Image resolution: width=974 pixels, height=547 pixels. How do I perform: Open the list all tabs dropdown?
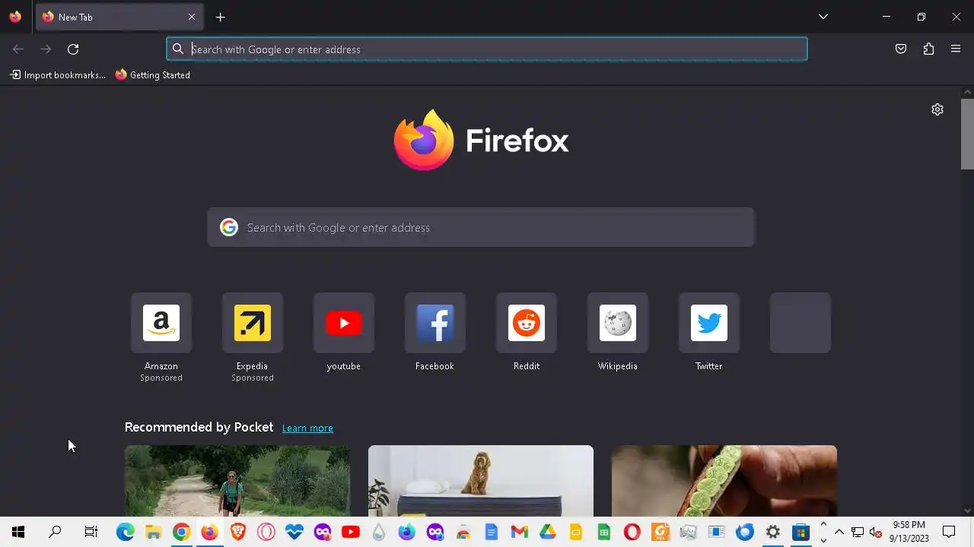(823, 17)
